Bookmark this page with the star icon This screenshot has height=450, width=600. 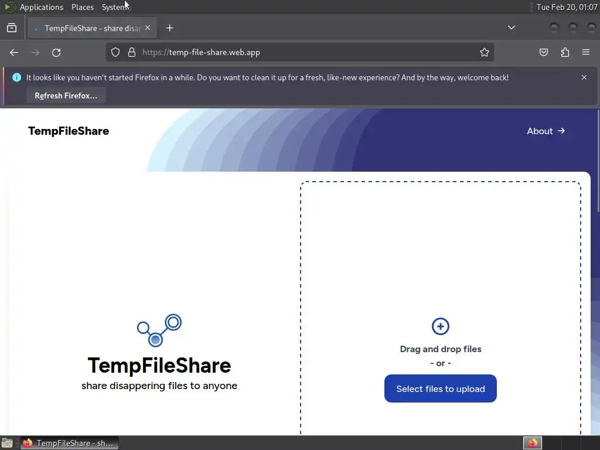point(485,52)
